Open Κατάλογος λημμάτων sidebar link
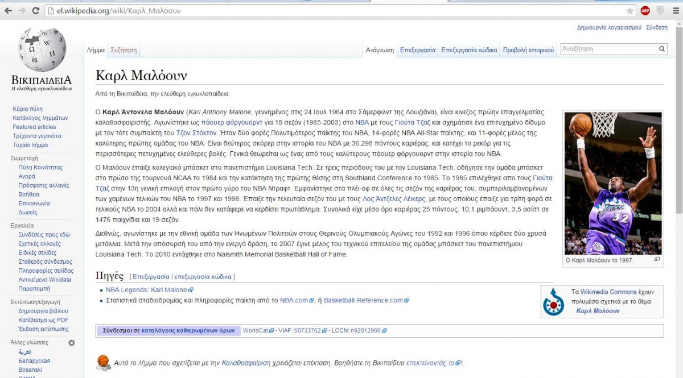Screen dimensions: 683x378 click(40, 118)
